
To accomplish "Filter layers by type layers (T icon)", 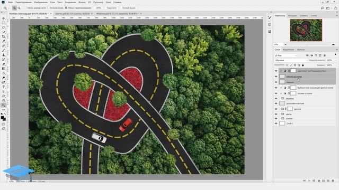I will [316, 55].
